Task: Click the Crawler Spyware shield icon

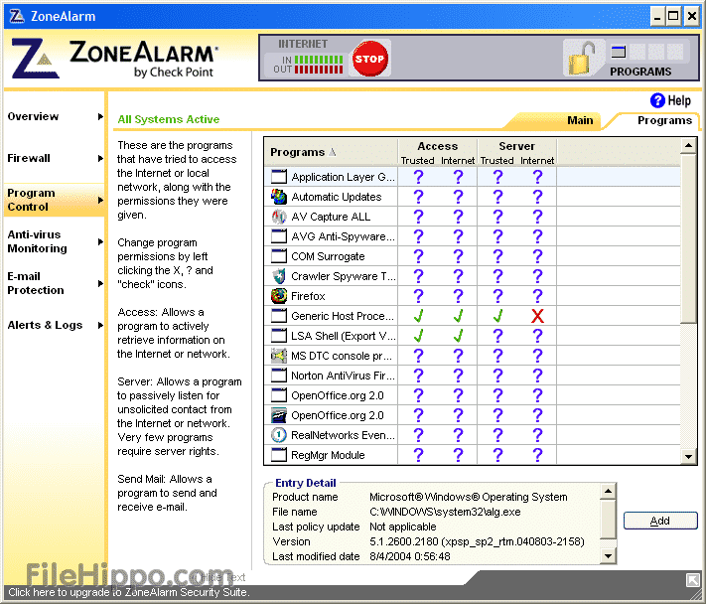Action: [279, 276]
